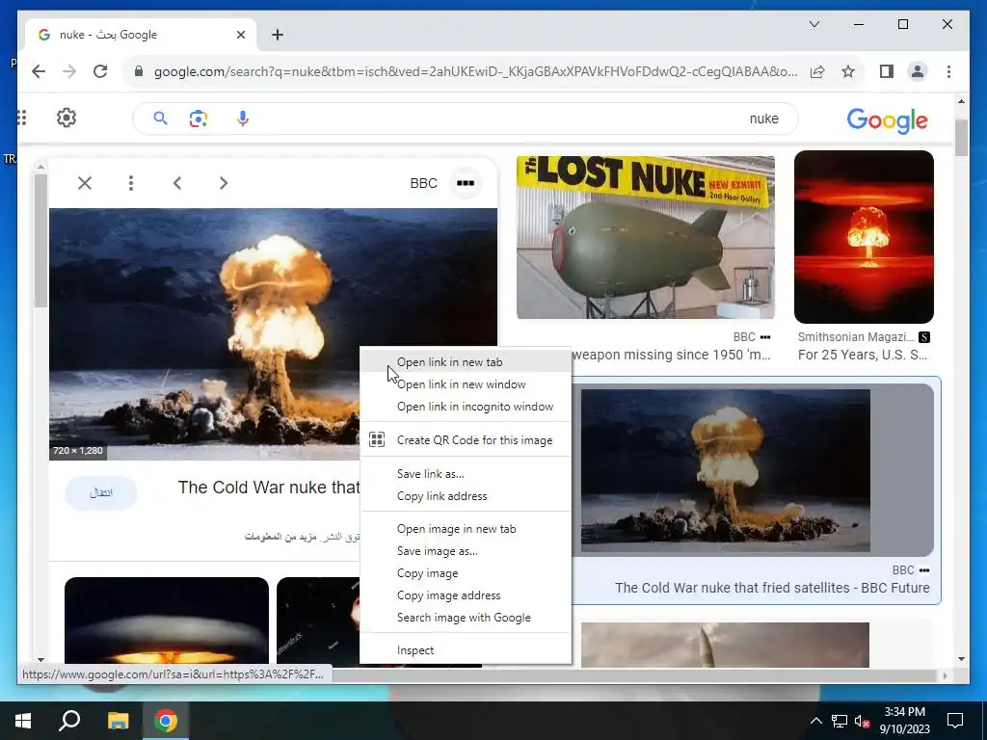Viewport: 987px width, 740px height.
Task: Open the BBC source link in preview header
Action: click(424, 183)
